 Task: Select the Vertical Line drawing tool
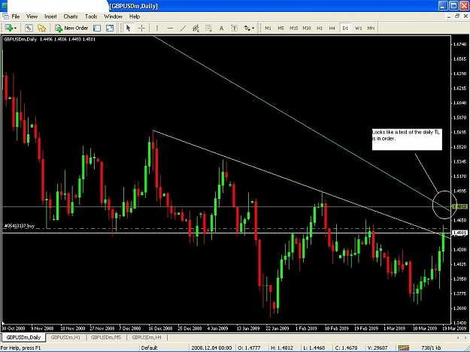coord(157,28)
